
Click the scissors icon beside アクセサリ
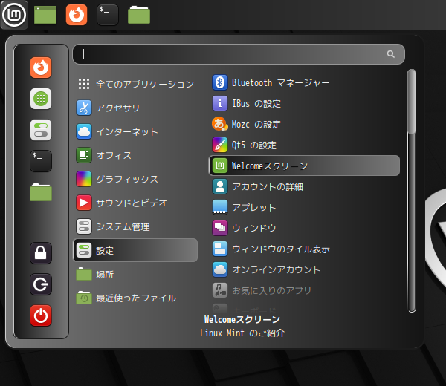[x=84, y=108]
